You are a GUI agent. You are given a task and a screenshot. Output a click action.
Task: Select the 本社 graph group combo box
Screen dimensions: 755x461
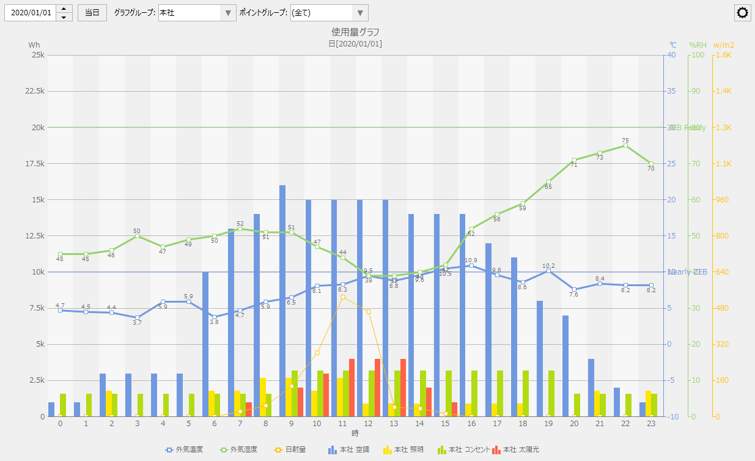coord(188,13)
